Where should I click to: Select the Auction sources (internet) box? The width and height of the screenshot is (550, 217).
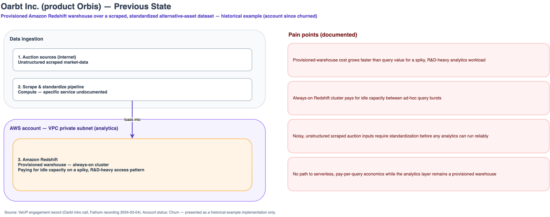132,60
